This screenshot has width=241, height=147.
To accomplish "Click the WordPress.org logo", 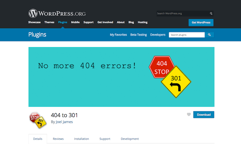I will (57, 13).
